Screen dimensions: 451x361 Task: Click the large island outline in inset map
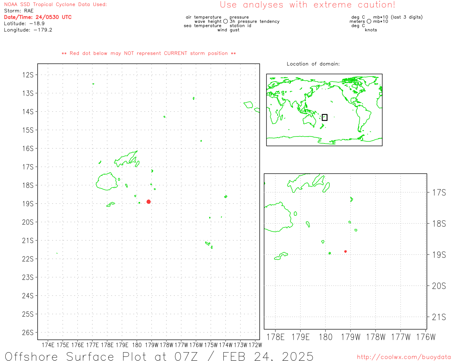[x=278, y=217]
